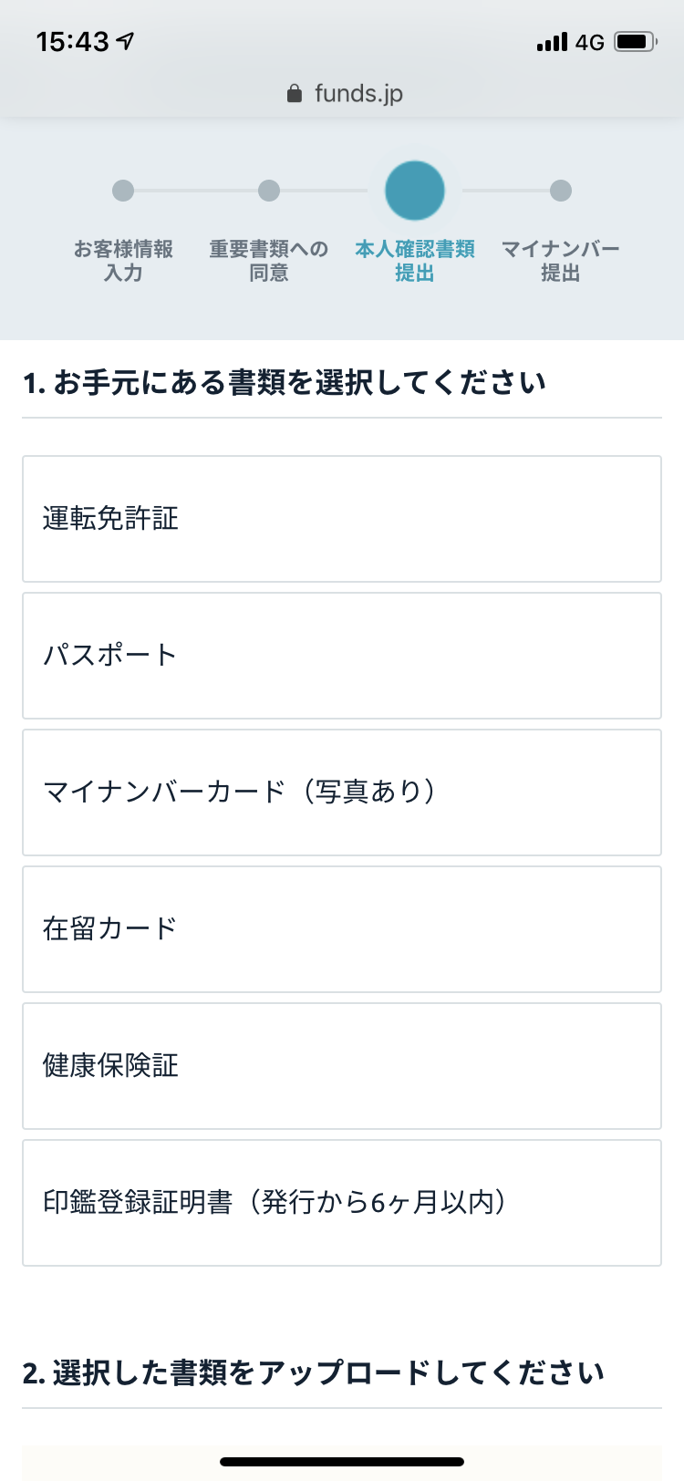Pick 印鑑登録証明書（発行から6ヶ月以内） option
The image size is (684, 1481).
[342, 1203]
